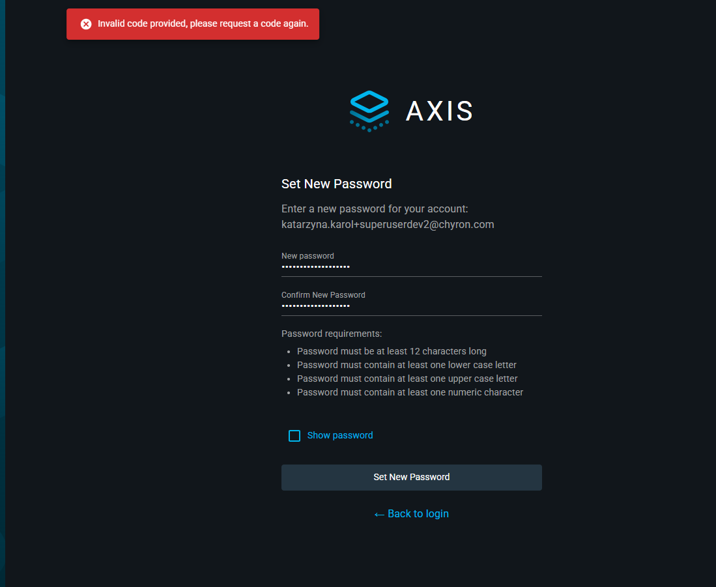Click the small New password field label
Image resolution: width=716 pixels, height=587 pixels.
[308, 256]
